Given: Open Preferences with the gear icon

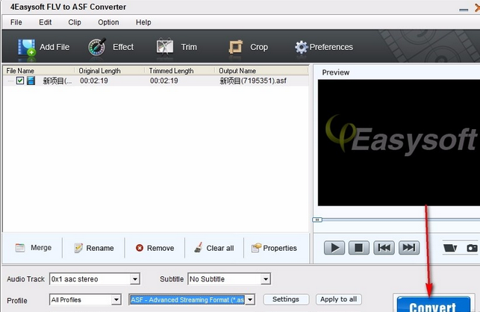Looking at the screenshot, I should 302,47.
